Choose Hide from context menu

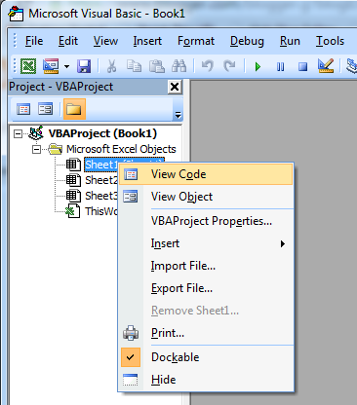point(206,380)
